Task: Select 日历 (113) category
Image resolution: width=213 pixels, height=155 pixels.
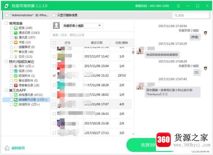Action: coord(25,57)
